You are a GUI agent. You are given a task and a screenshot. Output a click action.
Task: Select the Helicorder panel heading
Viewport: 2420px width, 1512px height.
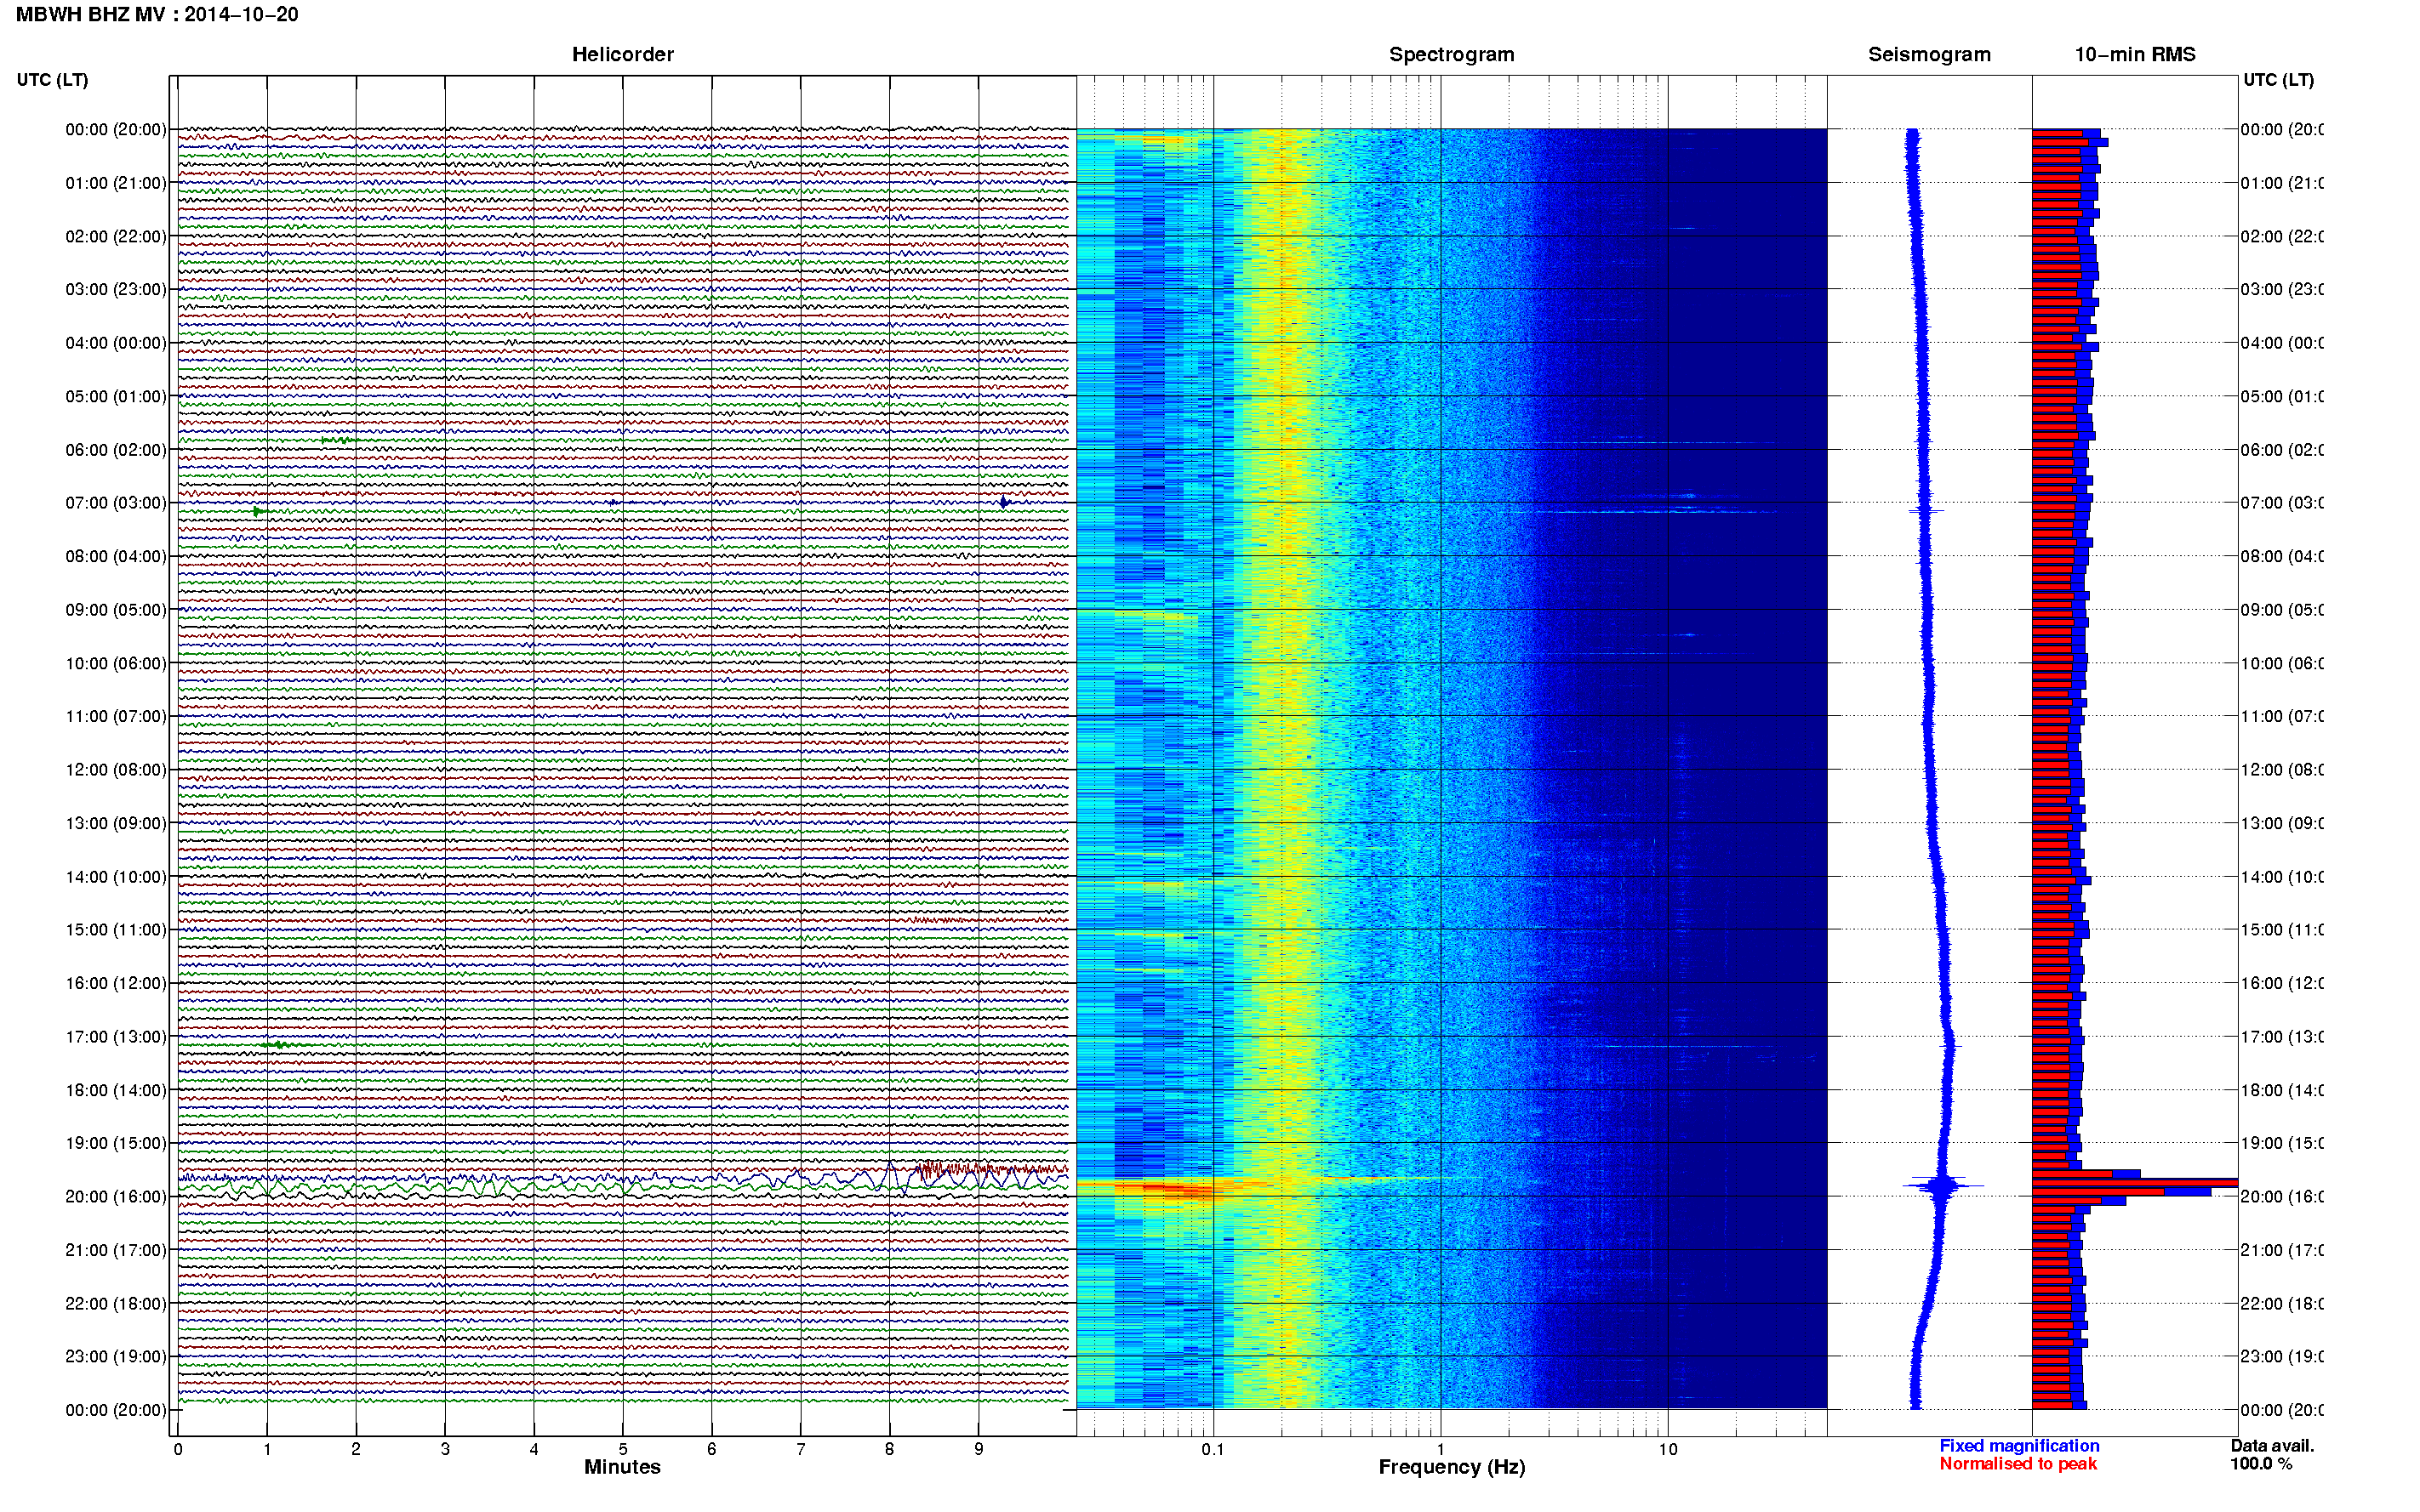622,55
